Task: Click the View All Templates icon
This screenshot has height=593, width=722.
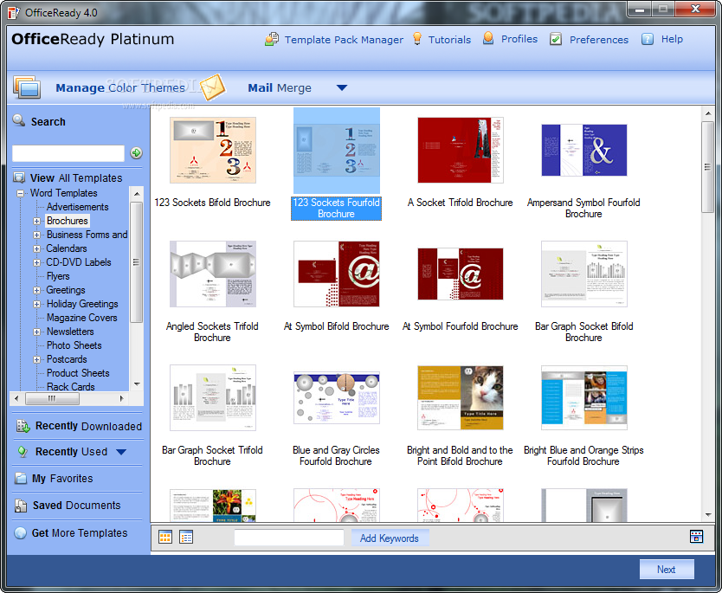Action: (x=19, y=177)
